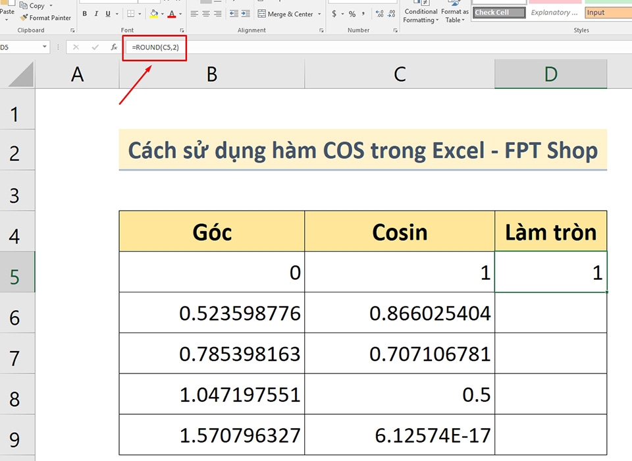
Task: Open the Fill Color dropdown
Action: [x=163, y=14]
